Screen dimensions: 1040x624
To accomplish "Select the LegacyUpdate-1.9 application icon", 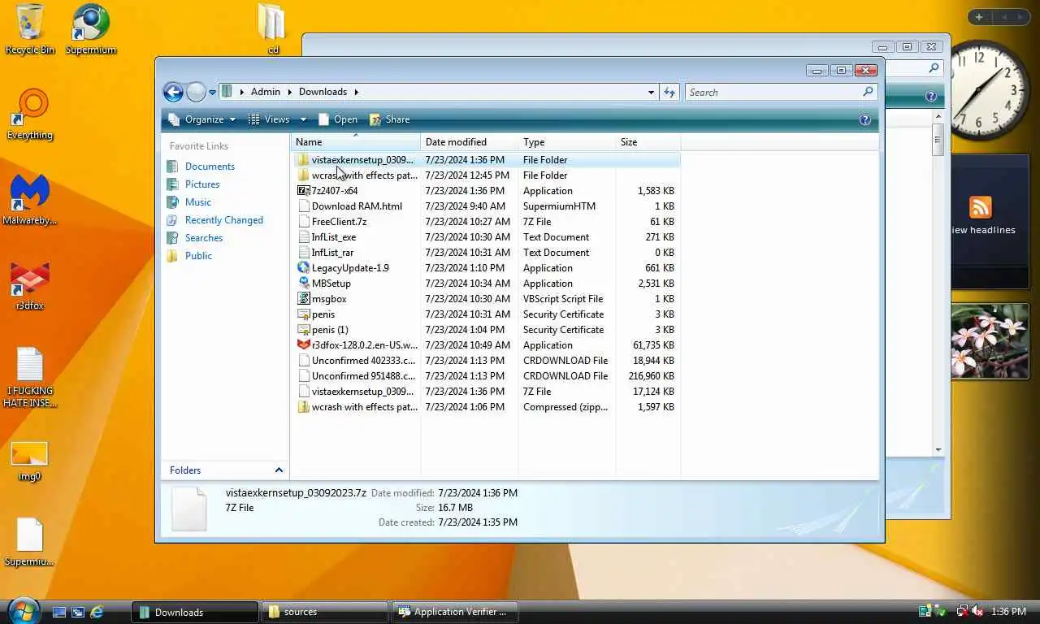I will (x=303, y=268).
